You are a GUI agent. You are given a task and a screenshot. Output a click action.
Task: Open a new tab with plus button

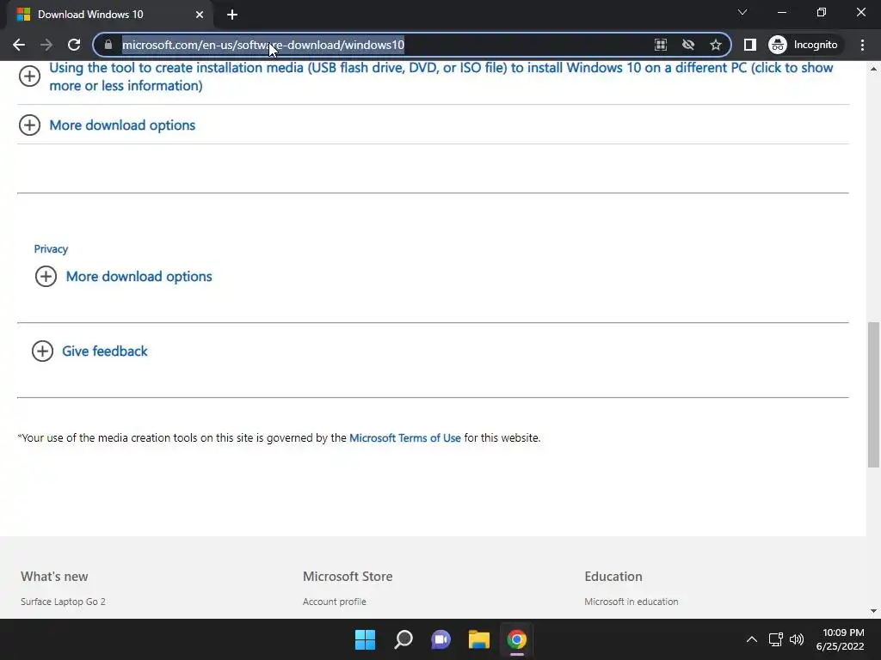coord(232,15)
